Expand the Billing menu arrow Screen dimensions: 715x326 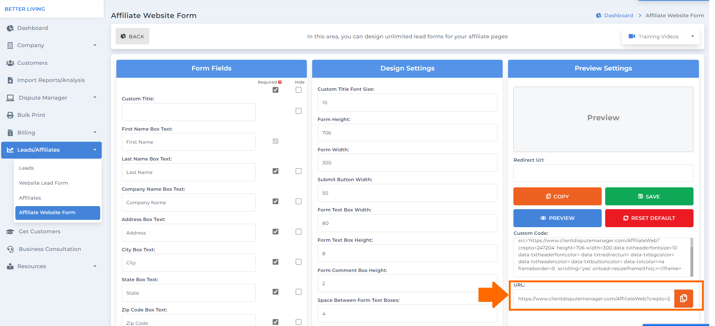point(95,132)
